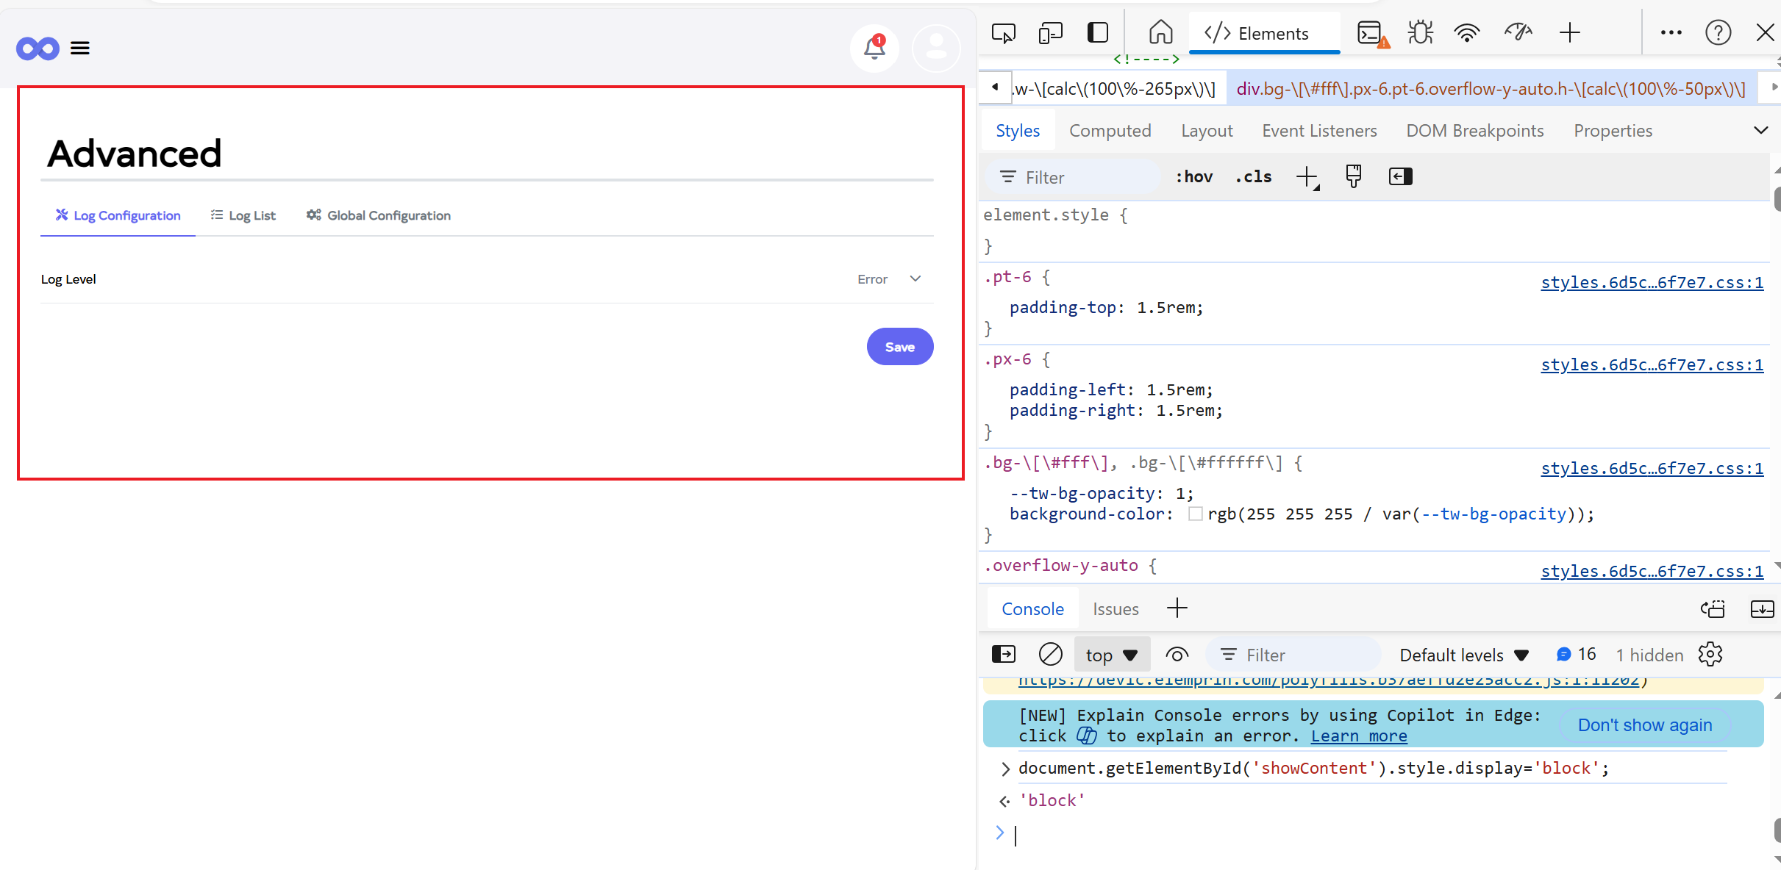
Task: Clear the console with the ban icon
Action: pyautogui.click(x=1050, y=654)
